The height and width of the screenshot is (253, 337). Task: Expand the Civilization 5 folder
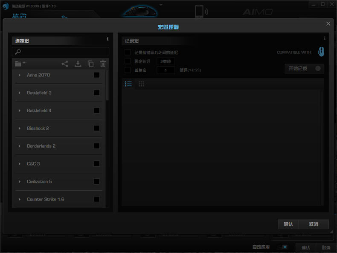tap(20, 181)
